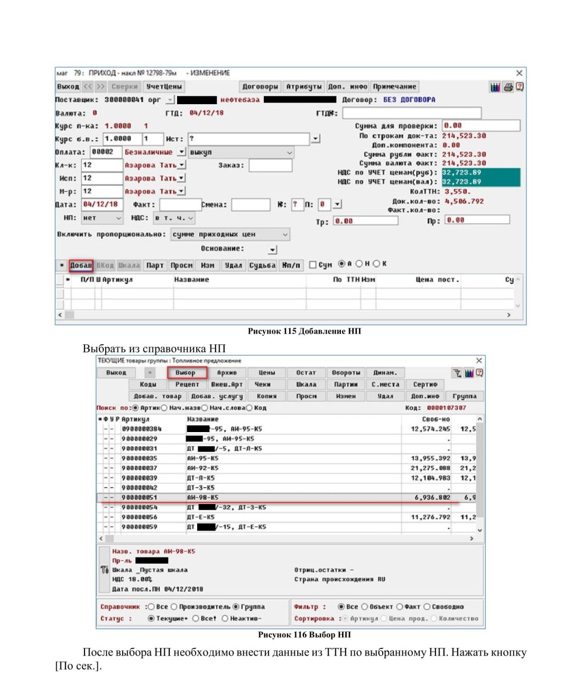Set Статус to Неактив-
Image resolution: width=582 pixels, height=687 pixels.
[x=225, y=619]
